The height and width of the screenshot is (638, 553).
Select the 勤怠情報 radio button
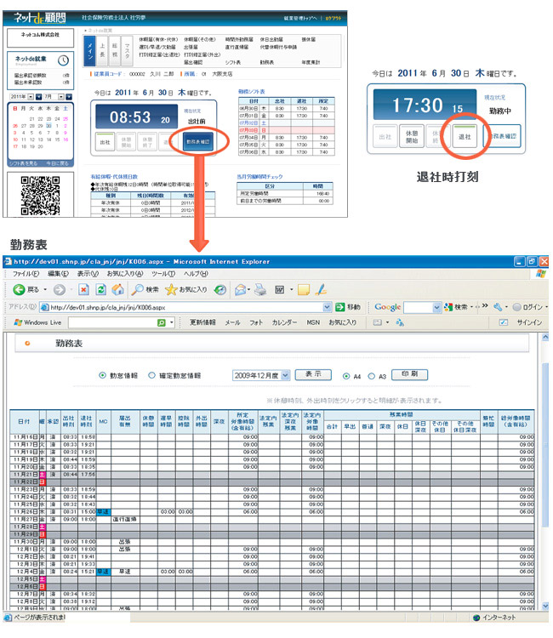(x=103, y=375)
